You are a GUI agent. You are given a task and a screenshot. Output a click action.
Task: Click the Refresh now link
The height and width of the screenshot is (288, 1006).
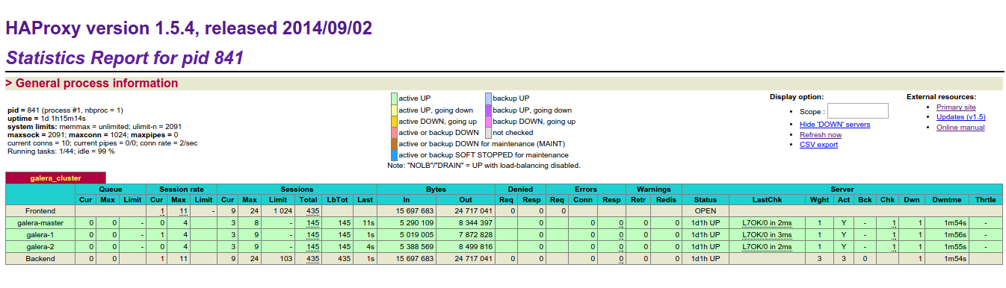pos(820,135)
